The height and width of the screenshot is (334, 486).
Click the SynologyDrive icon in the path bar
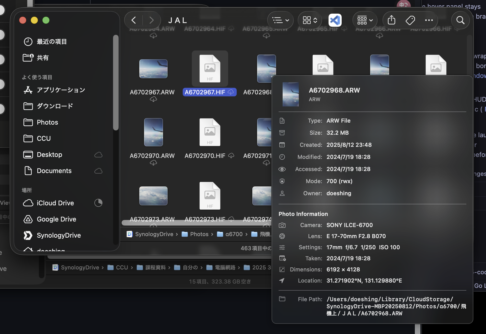(x=129, y=234)
